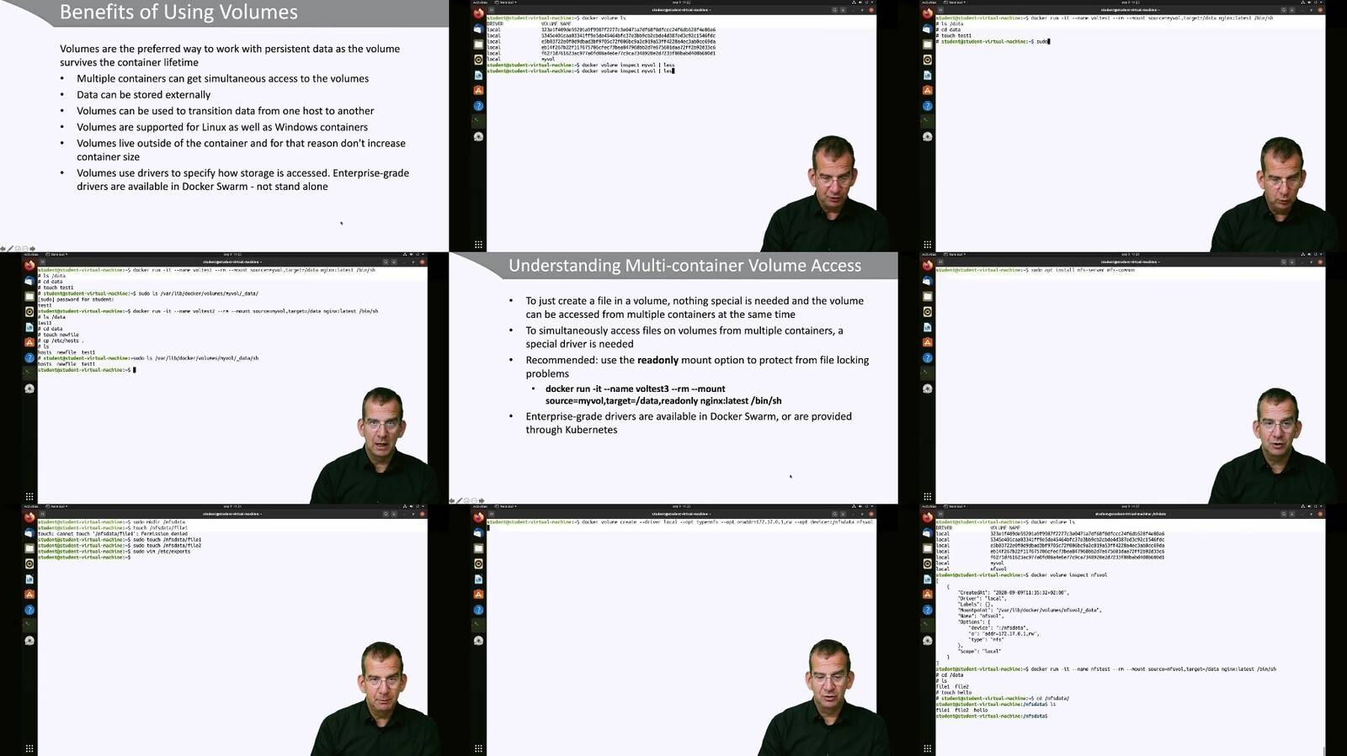Open LibreOffice Writer in the 'docker volume create' frame
Screen dimensions: 1347x756
pyautogui.click(x=478, y=579)
